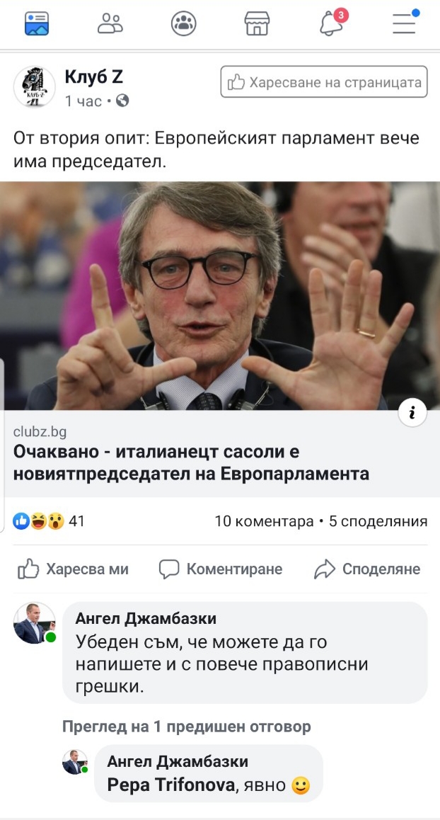The image size is (440, 820).
Task: Open the Friends tab icon
Action: (x=110, y=23)
